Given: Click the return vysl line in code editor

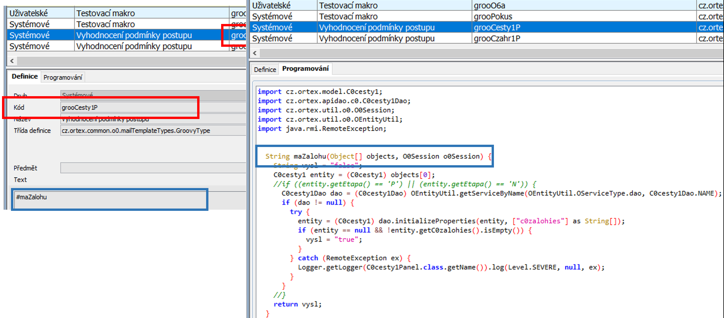Looking at the screenshot, I should coord(297,304).
